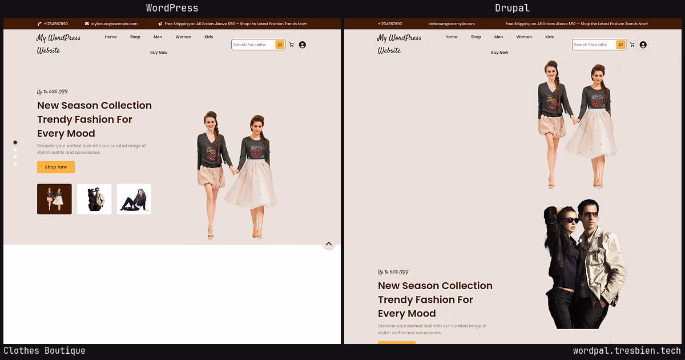Open Men menu in WordPress pane

click(158, 37)
